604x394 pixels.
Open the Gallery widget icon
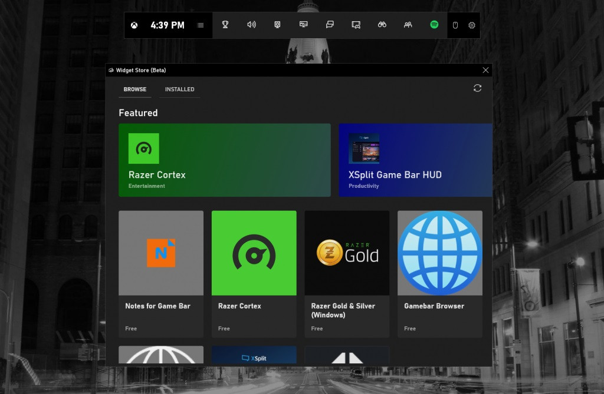[356, 25]
